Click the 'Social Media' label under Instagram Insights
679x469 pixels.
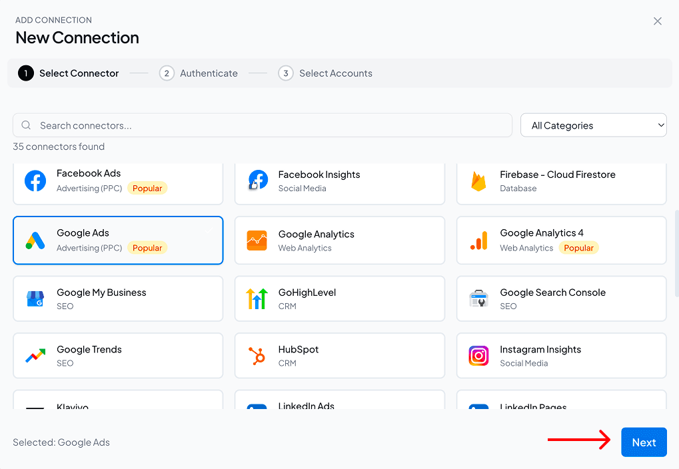[524, 363]
